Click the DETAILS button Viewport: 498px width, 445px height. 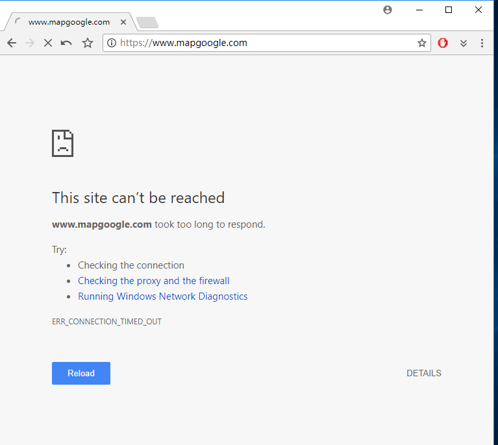point(424,373)
